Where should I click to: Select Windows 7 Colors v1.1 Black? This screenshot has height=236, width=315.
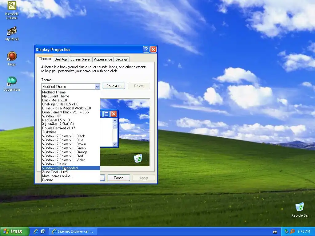[70, 136]
